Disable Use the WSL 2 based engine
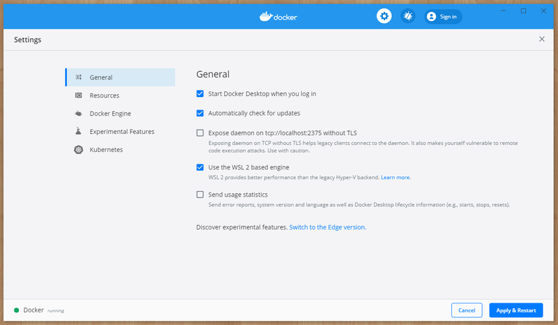This screenshot has height=325, width=558. (200, 167)
